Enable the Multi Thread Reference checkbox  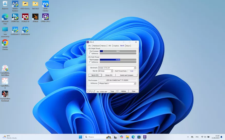click(90, 62)
